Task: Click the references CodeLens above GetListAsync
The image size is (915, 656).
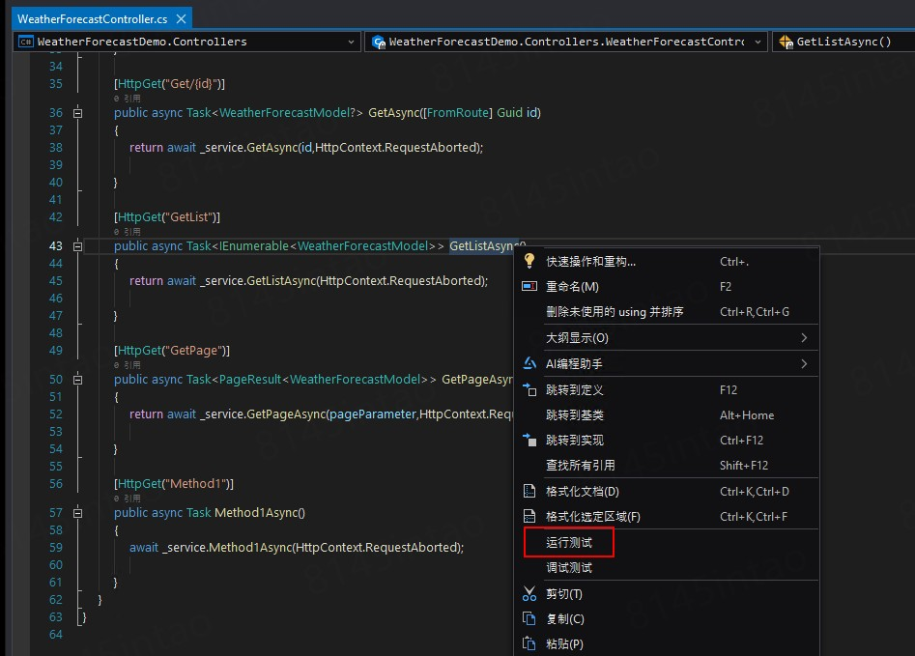Action: tap(128, 232)
